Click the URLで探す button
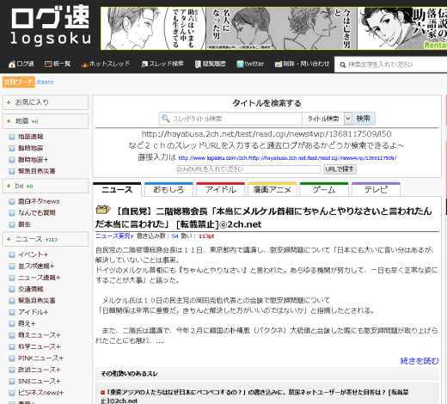This screenshot has height=404, width=447. (x=340, y=169)
